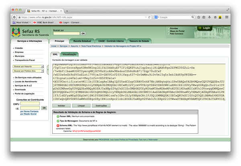Close the Sefaz RS browser tab
Screen dimensions: 241x166
[61, 11]
